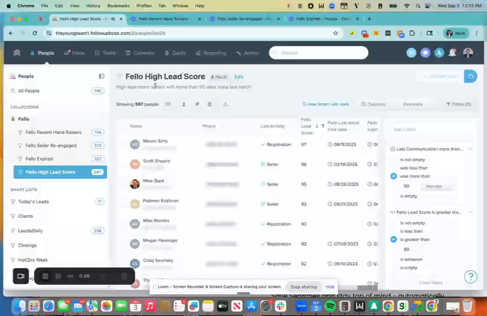This screenshot has width=487, height=316.
Task: Open Chrome Work profile menu
Action: pos(456,33)
